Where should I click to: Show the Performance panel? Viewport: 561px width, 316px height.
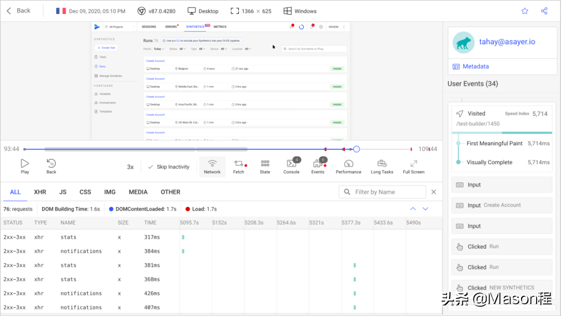[349, 166]
